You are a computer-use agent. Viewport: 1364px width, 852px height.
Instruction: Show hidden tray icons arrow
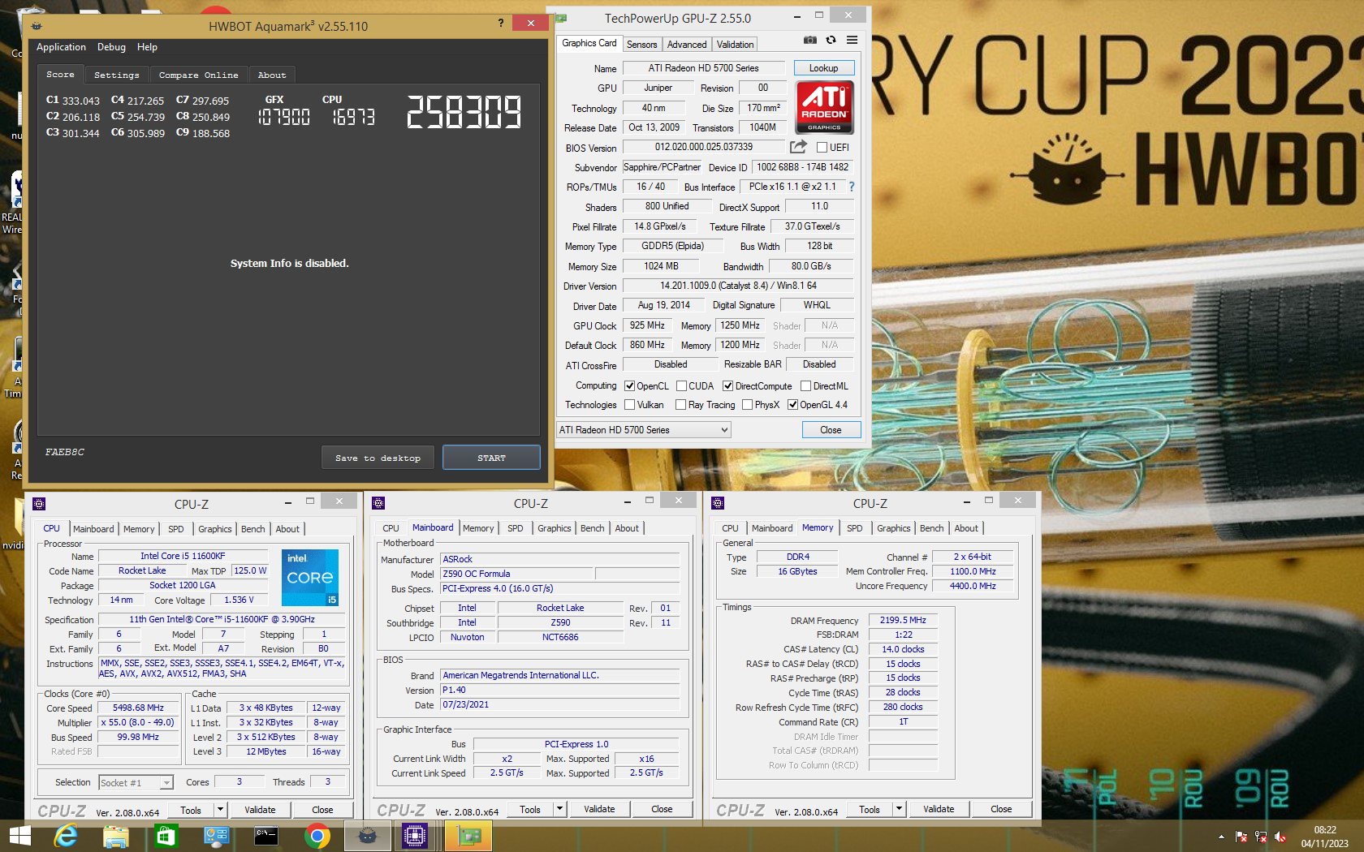[1221, 837]
